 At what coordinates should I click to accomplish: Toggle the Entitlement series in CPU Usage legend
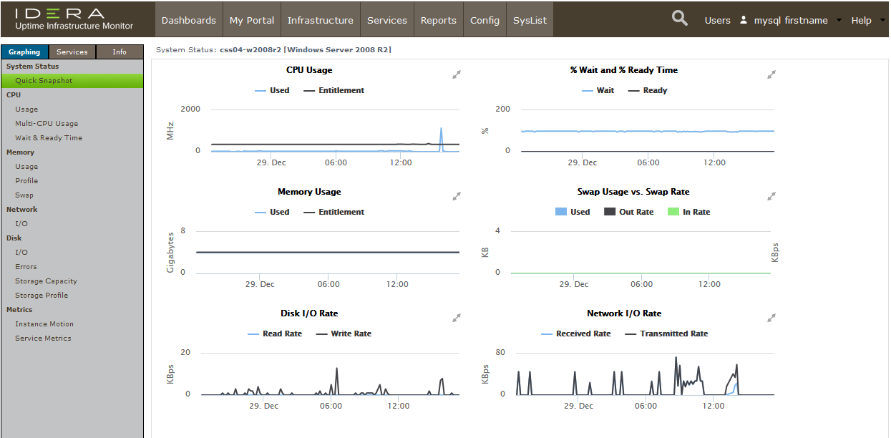click(341, 91)
